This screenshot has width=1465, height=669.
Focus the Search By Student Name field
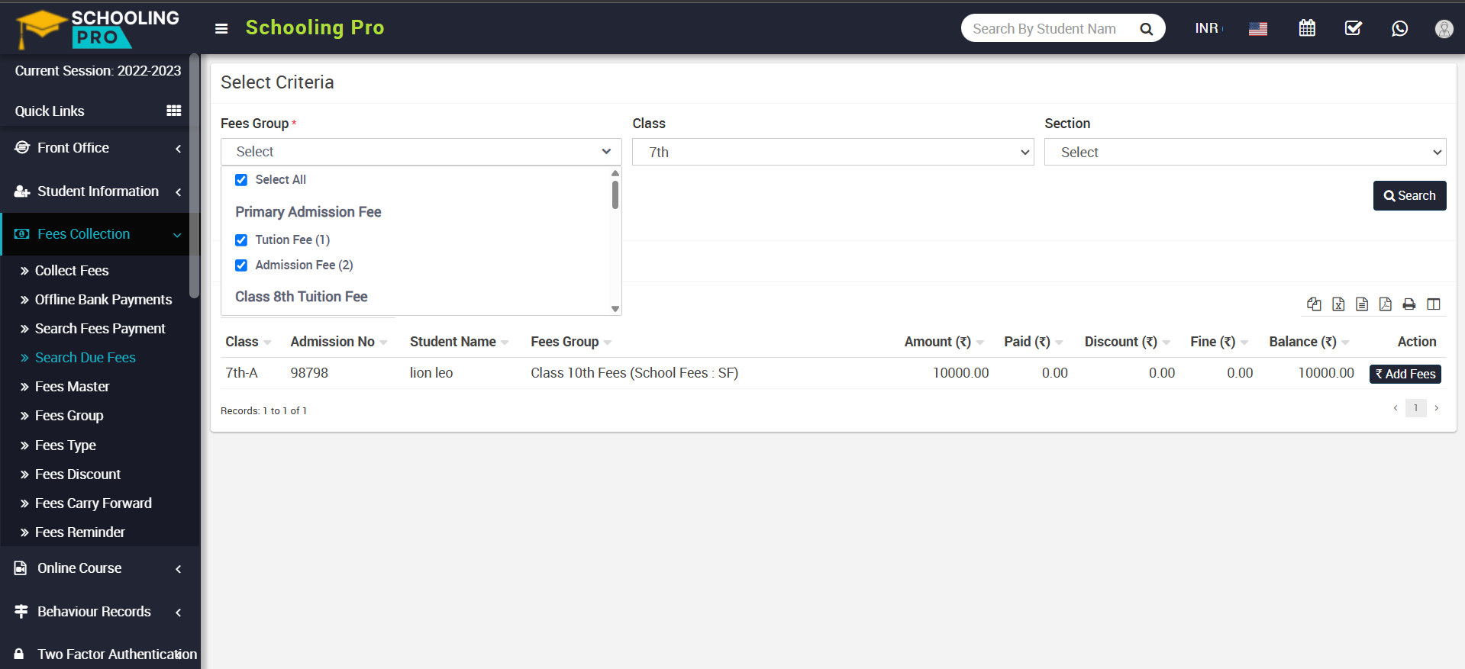tap(1050, 28)
